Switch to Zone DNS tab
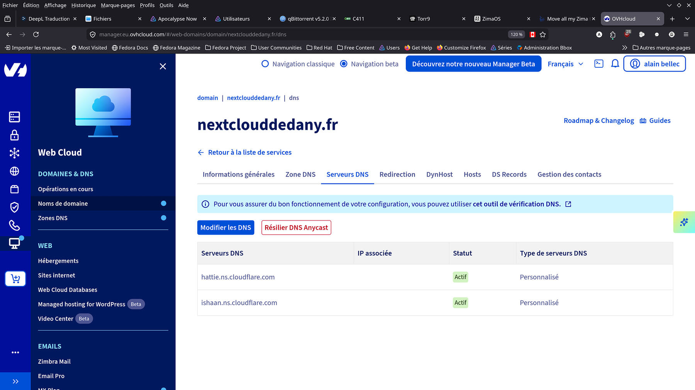This screenshot has width=695, height=390. [x=300, y=175]
